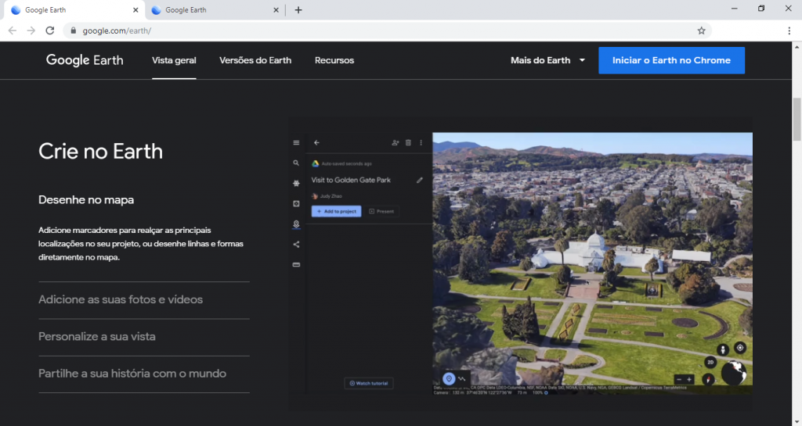Select the add placemark pin tool on map
Viewport: 802px width, 426px height.
coord(449,378)
